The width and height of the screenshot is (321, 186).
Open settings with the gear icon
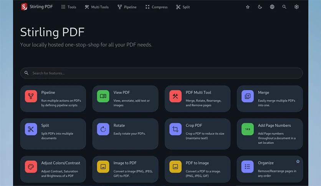(296, 7)
